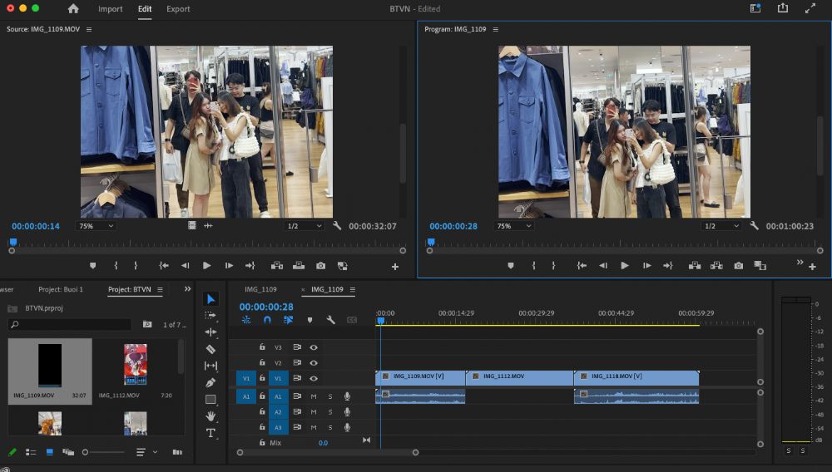Toggle snap in timeline
832x472 pixels.
click(x=267, y=320)
